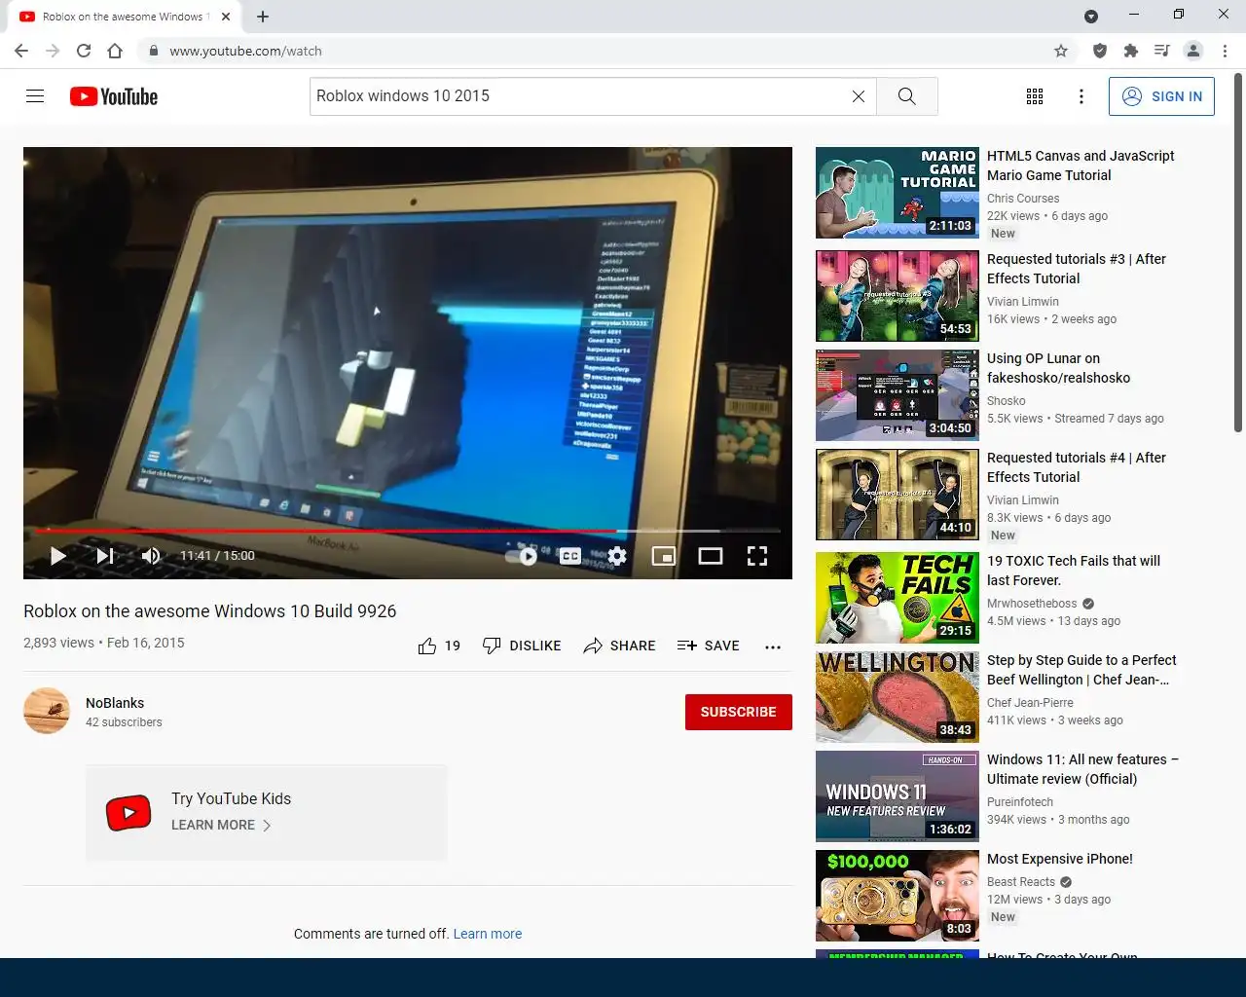This screenshot has width=1246, height=997.
Task: Share the video
Action: tap(619, 646)
